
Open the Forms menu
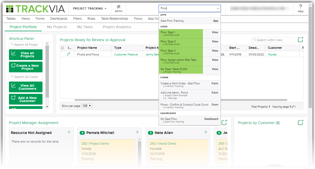[x=40, y=19]
